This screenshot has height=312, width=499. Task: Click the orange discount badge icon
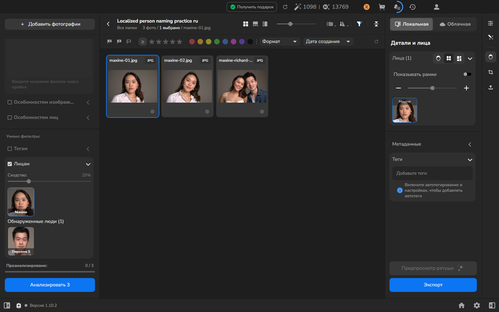pyautogui.click(x=367, y=7)
